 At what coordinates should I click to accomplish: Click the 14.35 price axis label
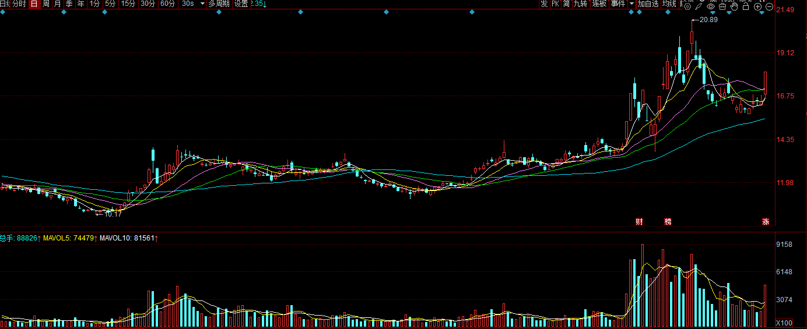[x=786, y=139]
